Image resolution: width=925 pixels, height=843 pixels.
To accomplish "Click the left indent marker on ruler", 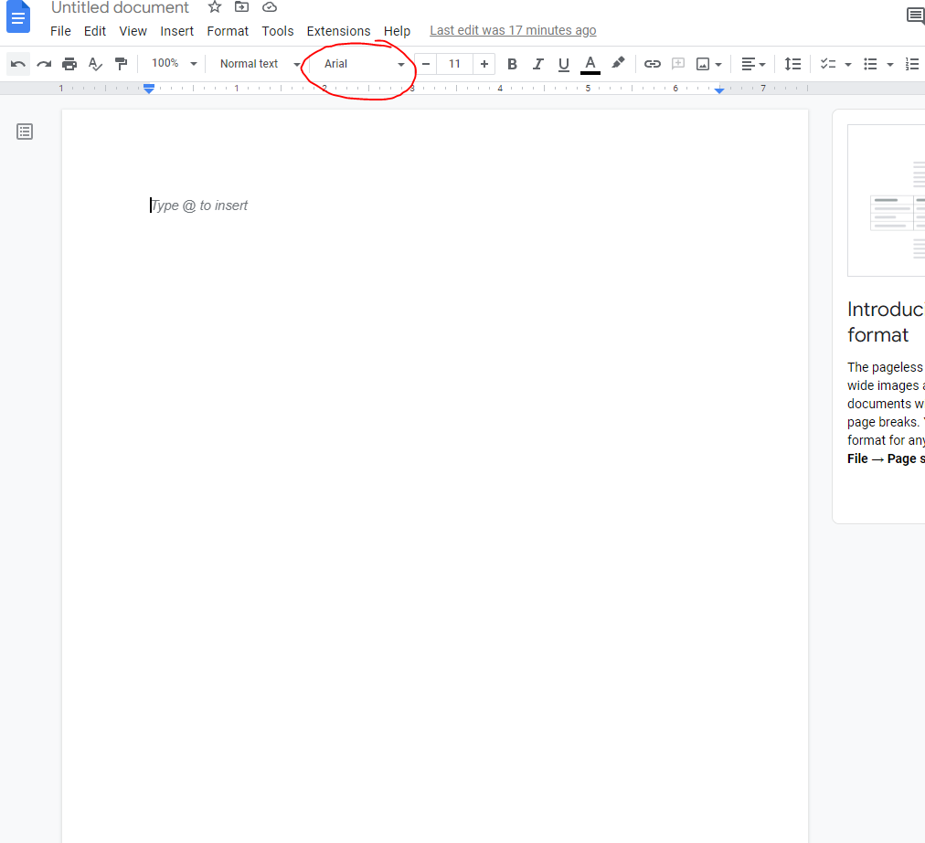I will tap(149, 89).
